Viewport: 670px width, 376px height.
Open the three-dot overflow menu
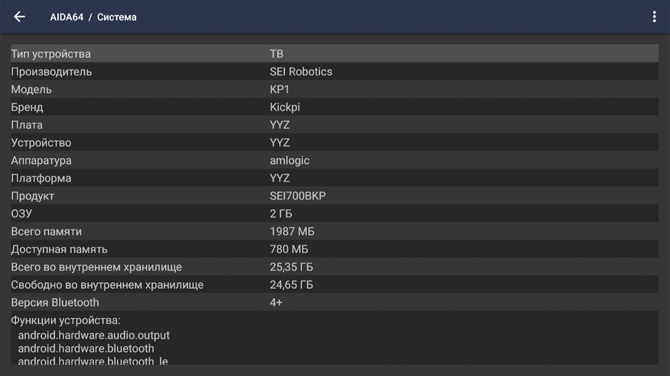point(654,17)
